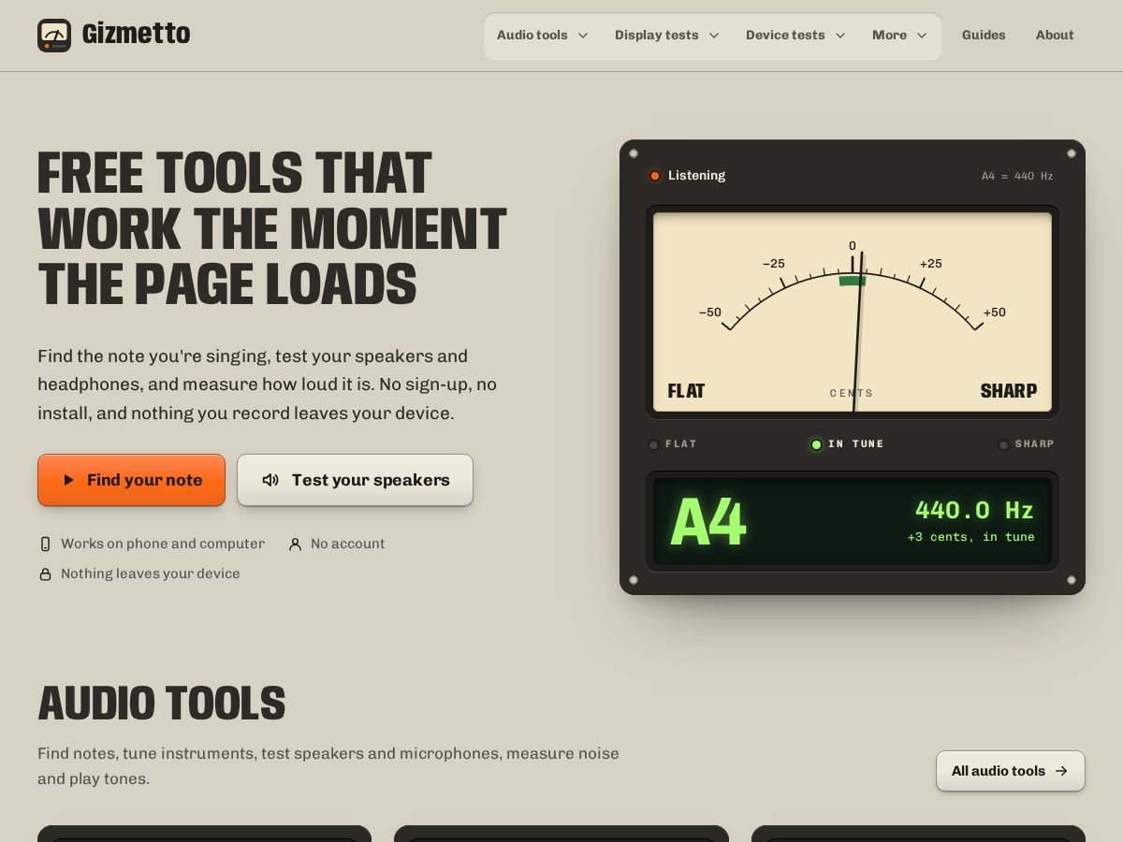The height and width of the screenshot is (842, 1123).
Task: Click the −50 mark on the gauge
Action: pos(710,312)
